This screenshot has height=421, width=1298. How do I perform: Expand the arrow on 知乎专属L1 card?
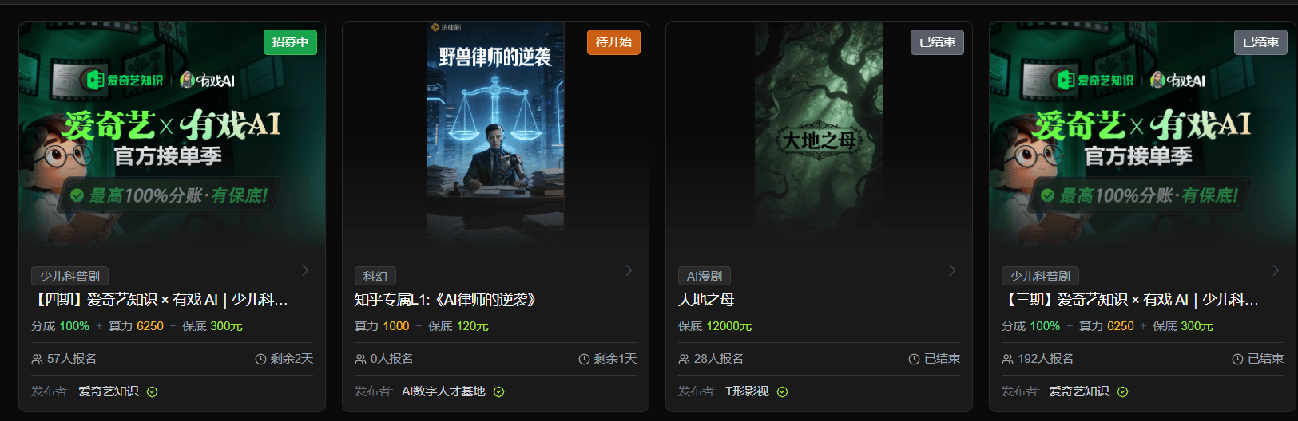pyautogui.click(x=629, y=271)
